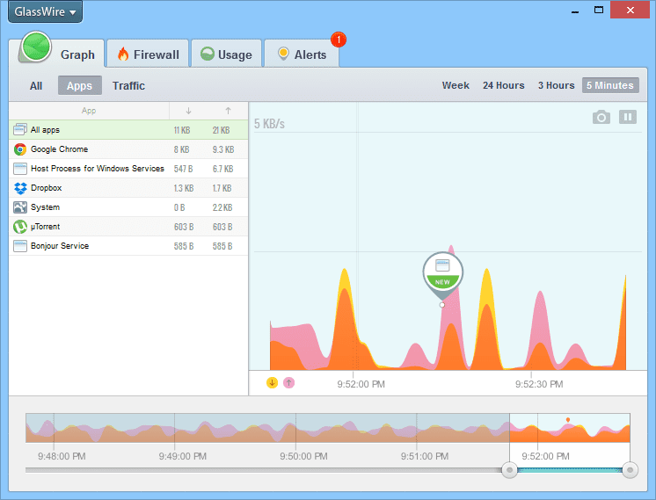This screenshot has width=656, height=500.
Task: Set time range to Week
Action: coord(456,85)
